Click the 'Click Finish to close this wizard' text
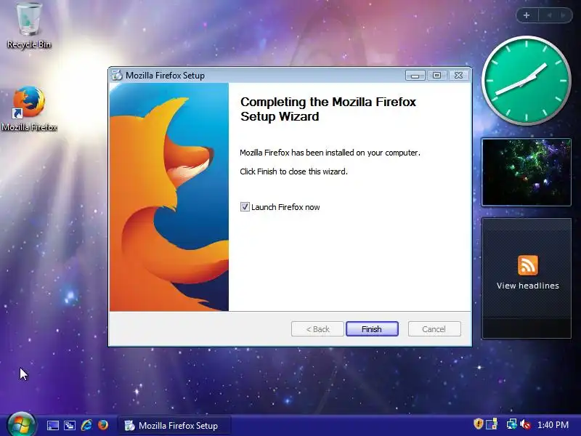Screen dimensions: 581x436 [x=293, y=171]
